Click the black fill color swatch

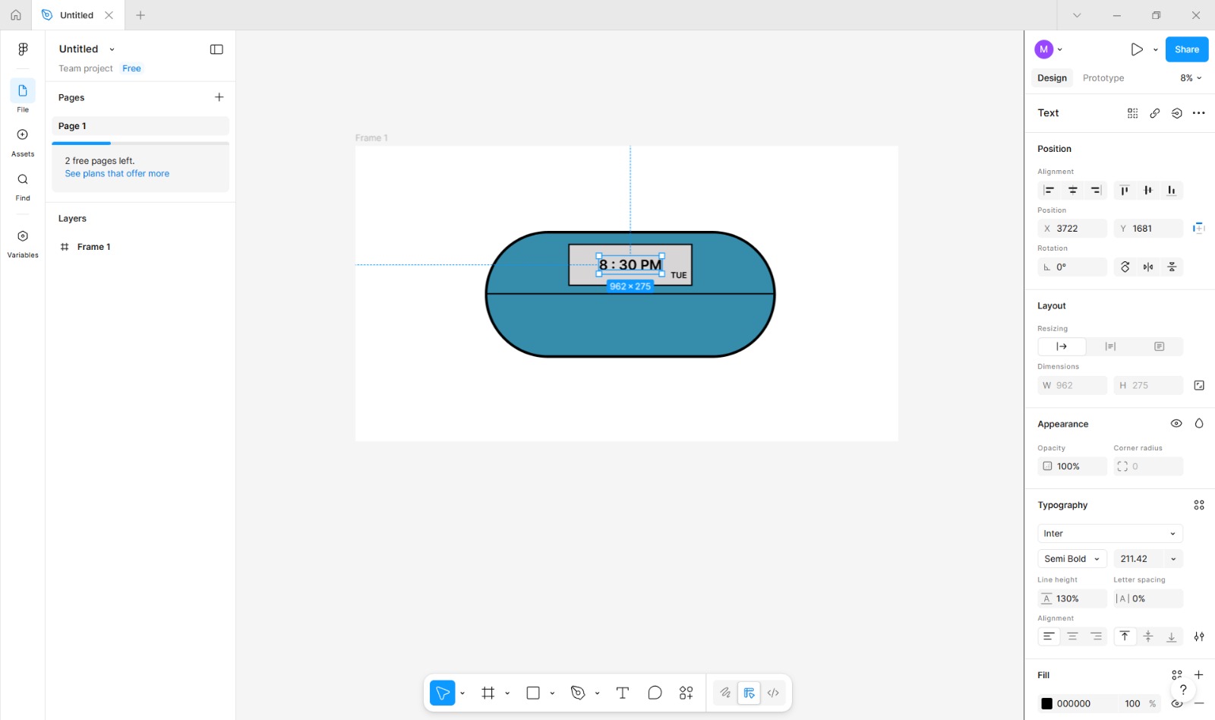[x=1048, y=703]
